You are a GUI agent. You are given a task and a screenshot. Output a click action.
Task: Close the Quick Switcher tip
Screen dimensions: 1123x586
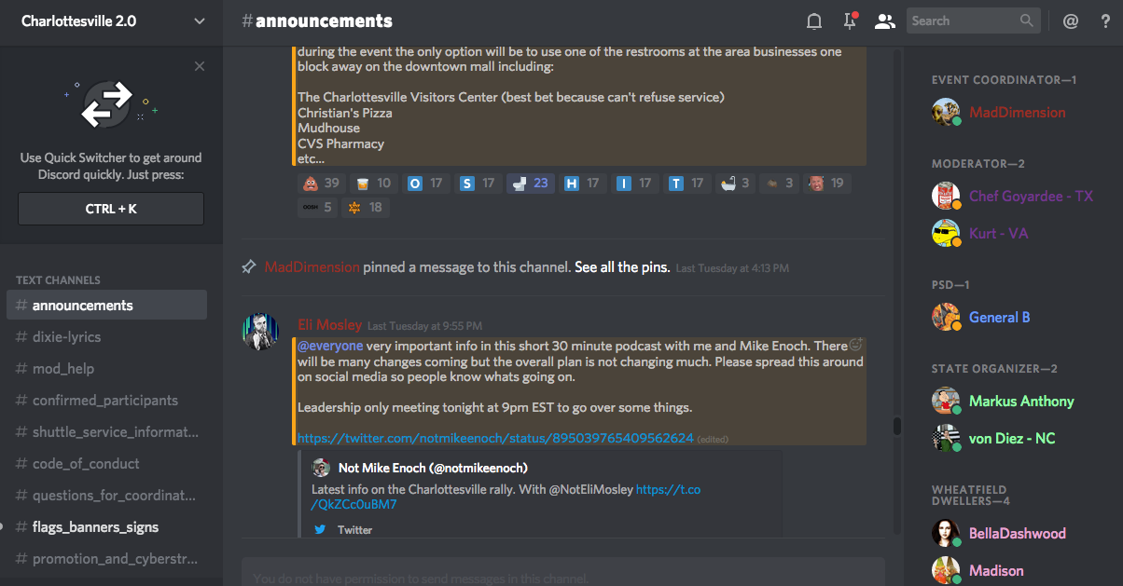(x=200, y=66)
